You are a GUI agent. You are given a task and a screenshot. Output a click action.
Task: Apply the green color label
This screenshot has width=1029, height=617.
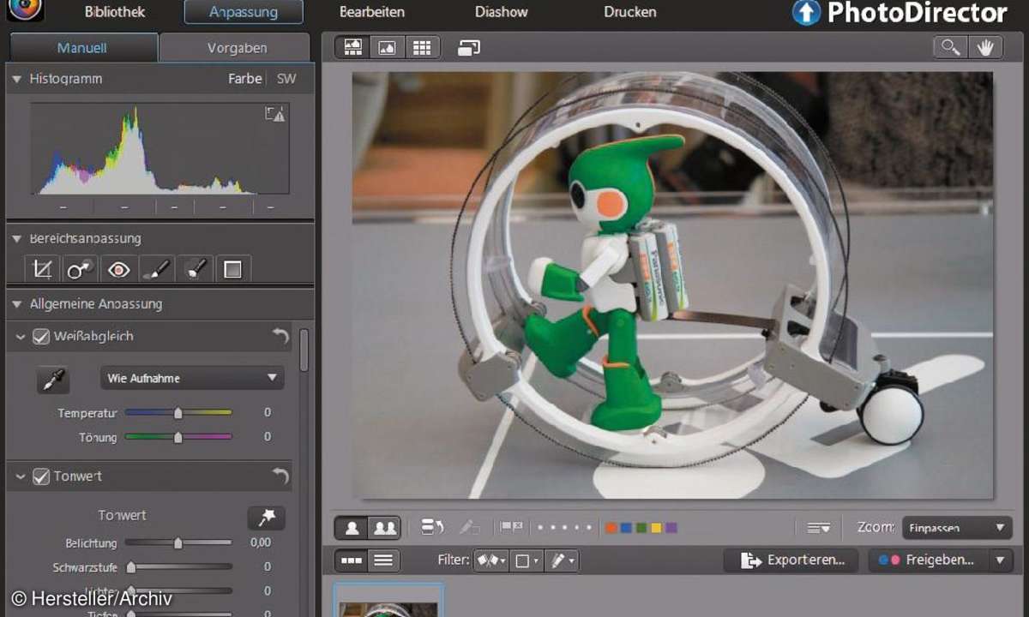[641, 528]
